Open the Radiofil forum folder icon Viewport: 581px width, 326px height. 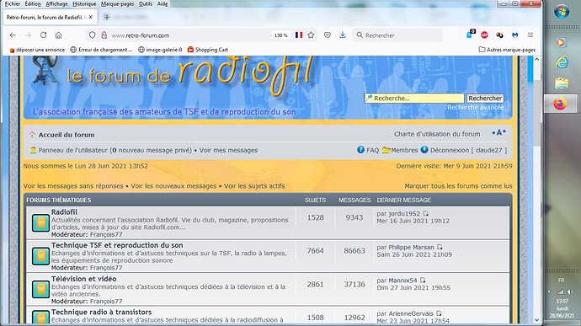click(40, 223)
